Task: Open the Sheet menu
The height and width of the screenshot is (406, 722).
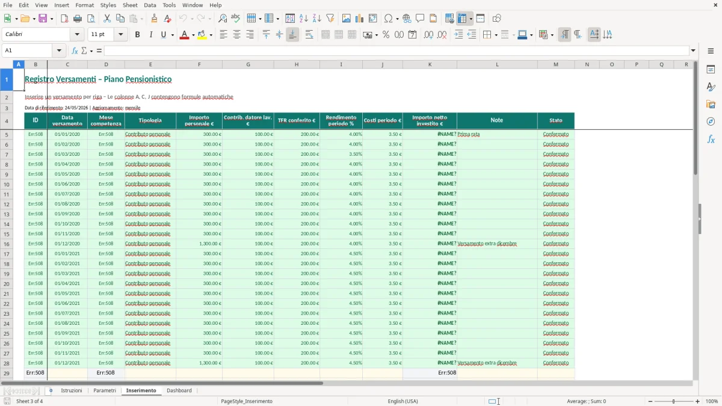Action: click(x=130, y=5)
